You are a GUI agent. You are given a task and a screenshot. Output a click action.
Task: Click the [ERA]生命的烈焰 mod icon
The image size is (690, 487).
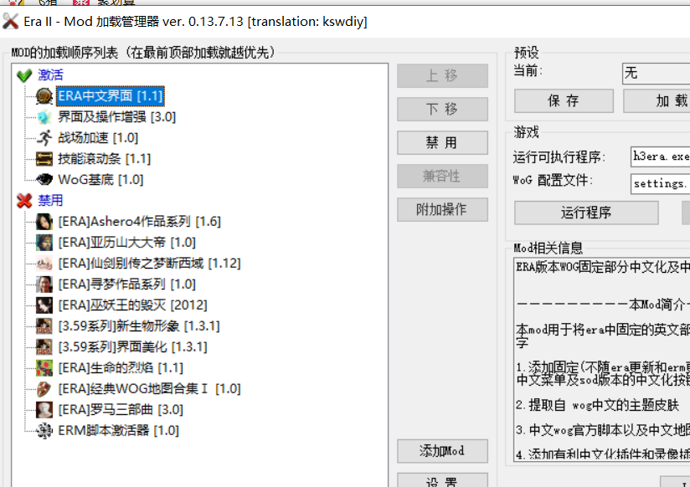coord(44,368)
